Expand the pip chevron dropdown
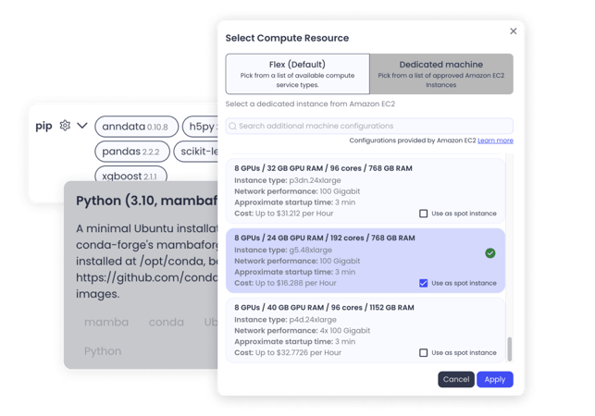595x416 pixels. (x=82, y=126)
